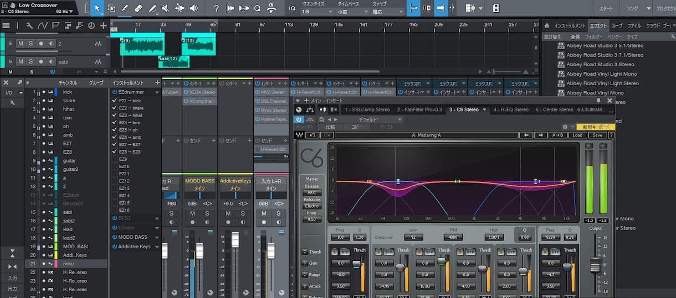
Task: Click the 'ARC' release mode button
Action: click(312, 192)
